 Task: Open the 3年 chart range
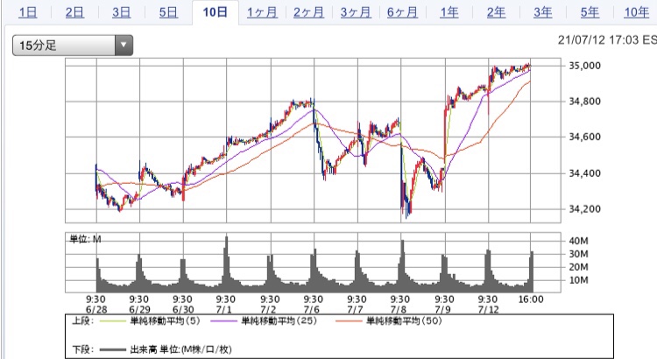(x=543, y=12)
